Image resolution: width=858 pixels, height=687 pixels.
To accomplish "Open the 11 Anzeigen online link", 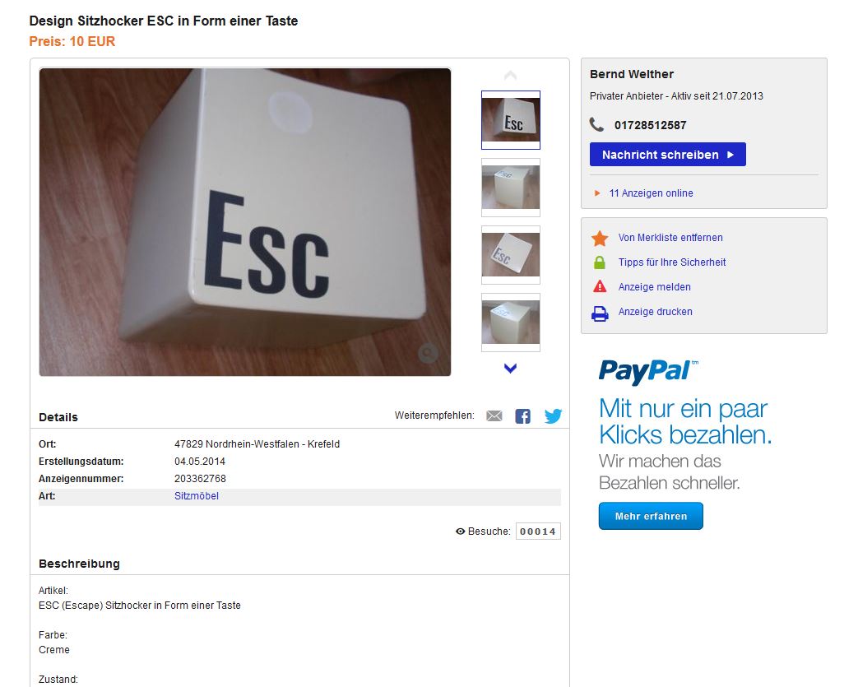I will pos(651,193).
